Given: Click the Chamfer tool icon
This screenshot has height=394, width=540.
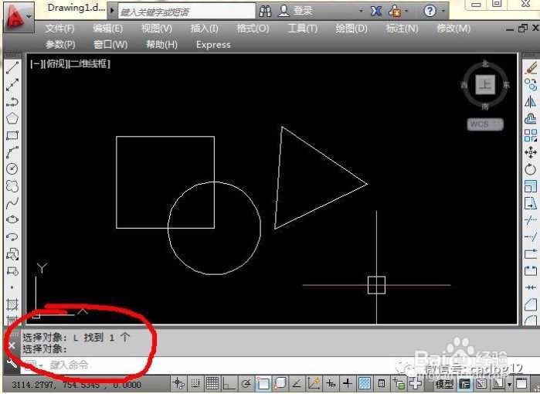Looking at the screenshot, I should click(531, 304).
